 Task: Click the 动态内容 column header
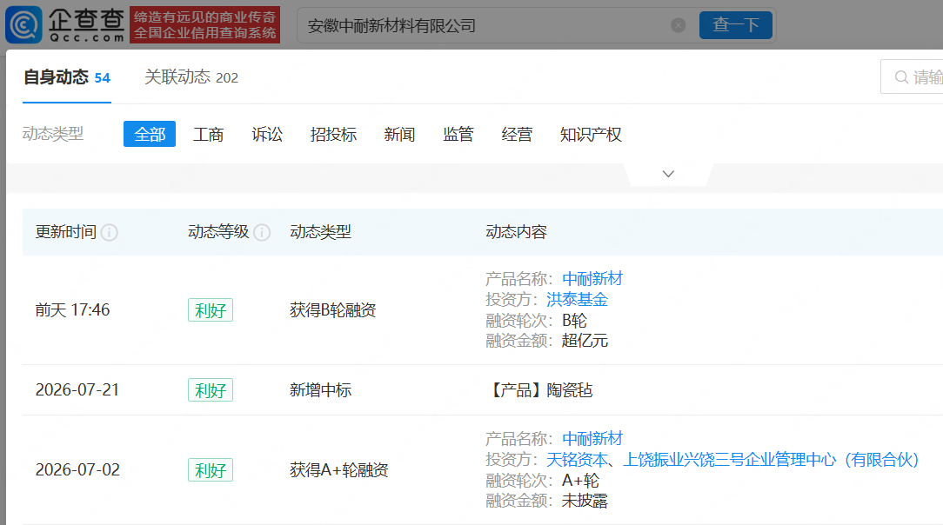point(516,232)
